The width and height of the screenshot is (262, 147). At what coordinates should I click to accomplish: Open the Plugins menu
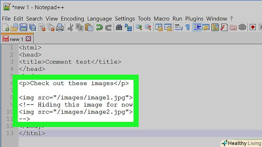tap(194, 19)
